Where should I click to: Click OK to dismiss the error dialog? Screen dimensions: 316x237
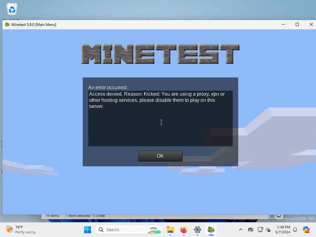(160, 156)
